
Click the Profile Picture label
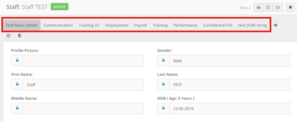coord(25,51)
